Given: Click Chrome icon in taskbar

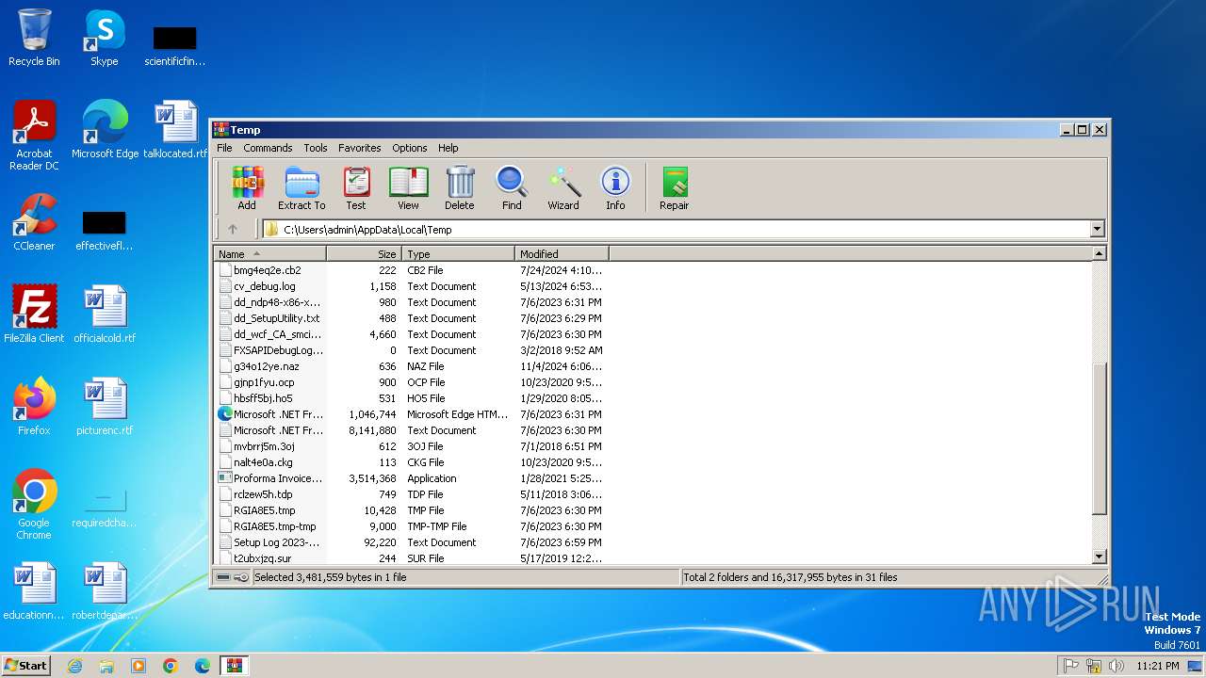Looking at the screenshot, I should pyautogui.click(x=171, y=666).
